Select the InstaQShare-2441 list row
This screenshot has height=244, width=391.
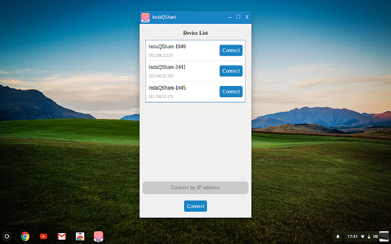point(177,71)
